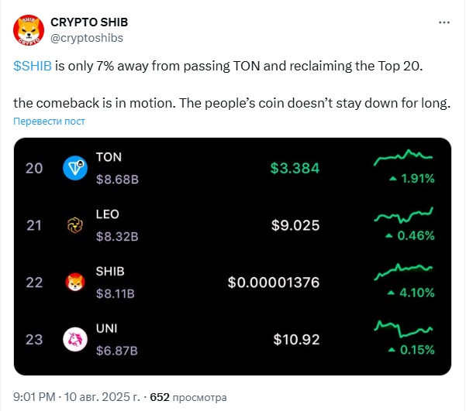
Task: Click the TON price $3.384
Action: (x=295, y=168)
